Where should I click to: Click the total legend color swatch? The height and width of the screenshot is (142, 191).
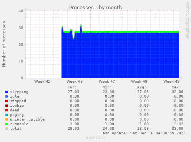[7, 129]
